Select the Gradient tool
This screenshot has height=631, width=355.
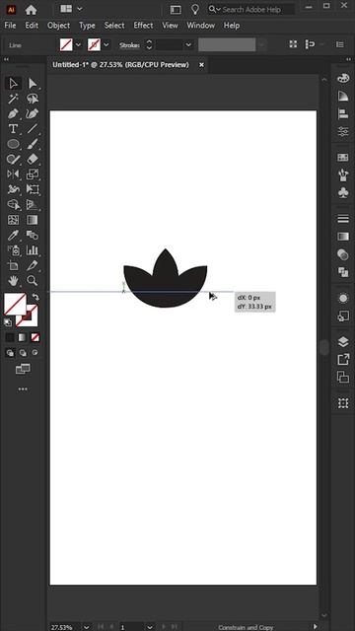point(33,220)
